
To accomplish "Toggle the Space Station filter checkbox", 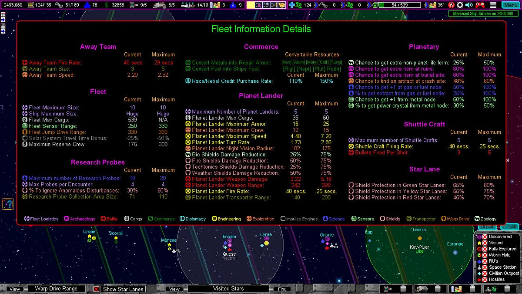I will click(485, 267).
